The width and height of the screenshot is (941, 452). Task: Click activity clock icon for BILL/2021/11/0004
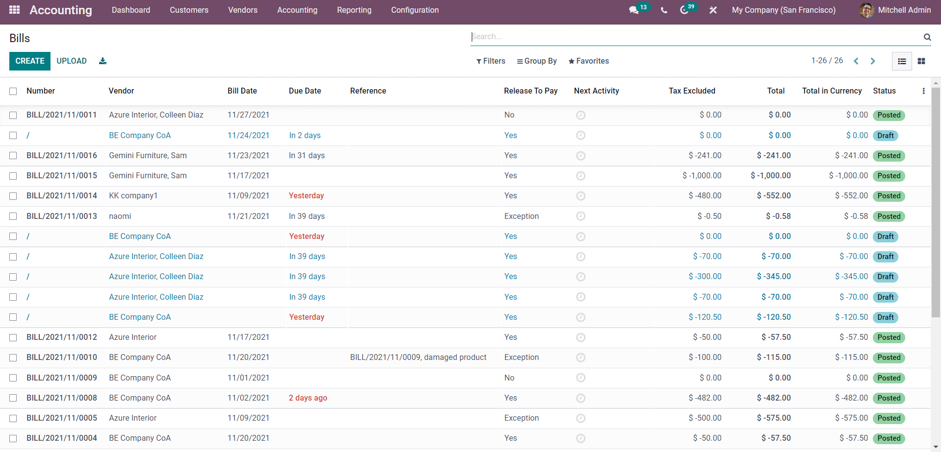pyautogui.click(x=581, y=438)
